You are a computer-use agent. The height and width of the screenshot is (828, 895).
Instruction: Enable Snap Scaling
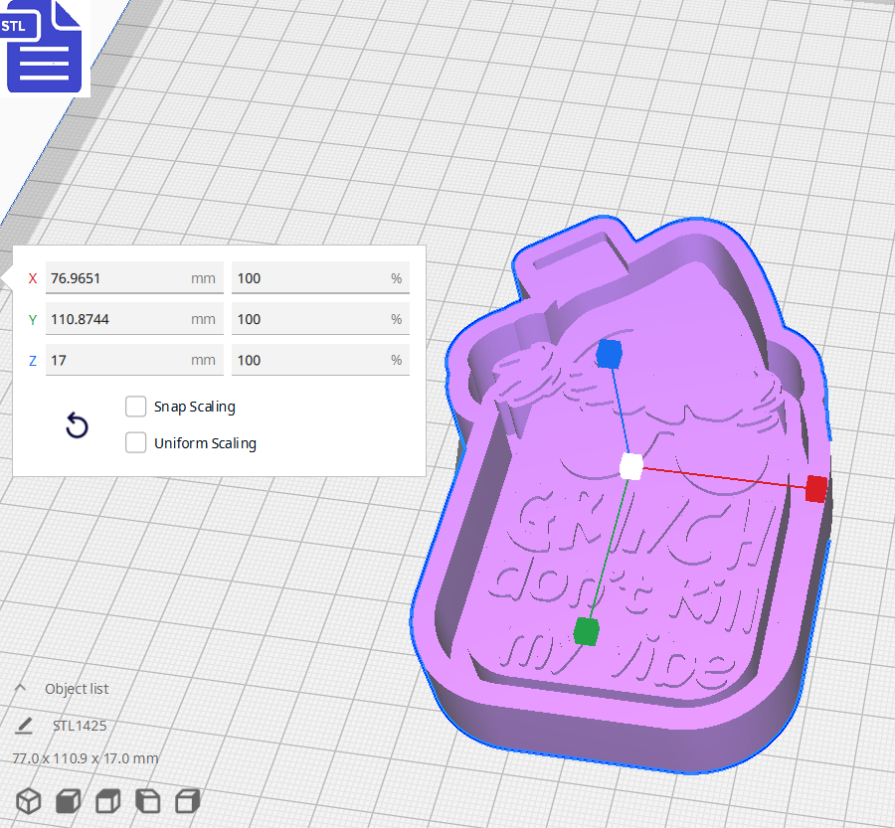[x=135, y=407]
